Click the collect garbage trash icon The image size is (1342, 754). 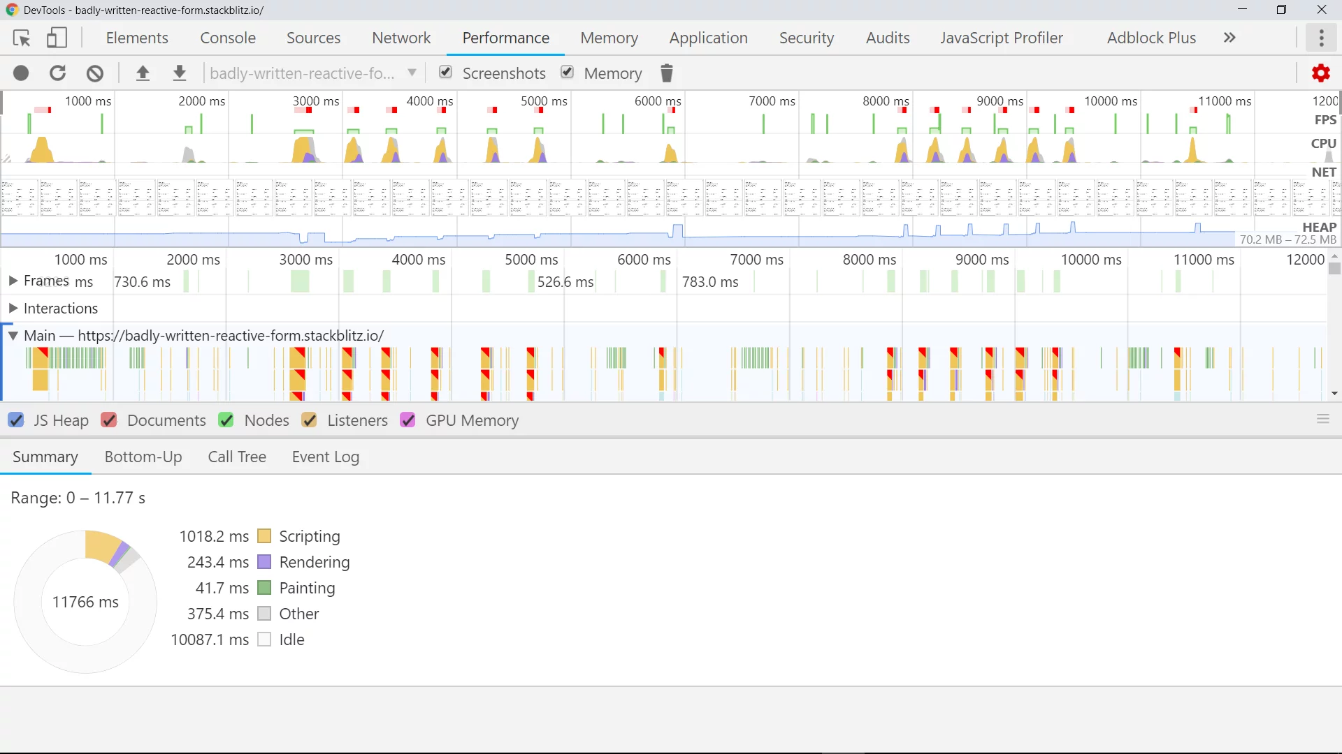tap(667, 73)
